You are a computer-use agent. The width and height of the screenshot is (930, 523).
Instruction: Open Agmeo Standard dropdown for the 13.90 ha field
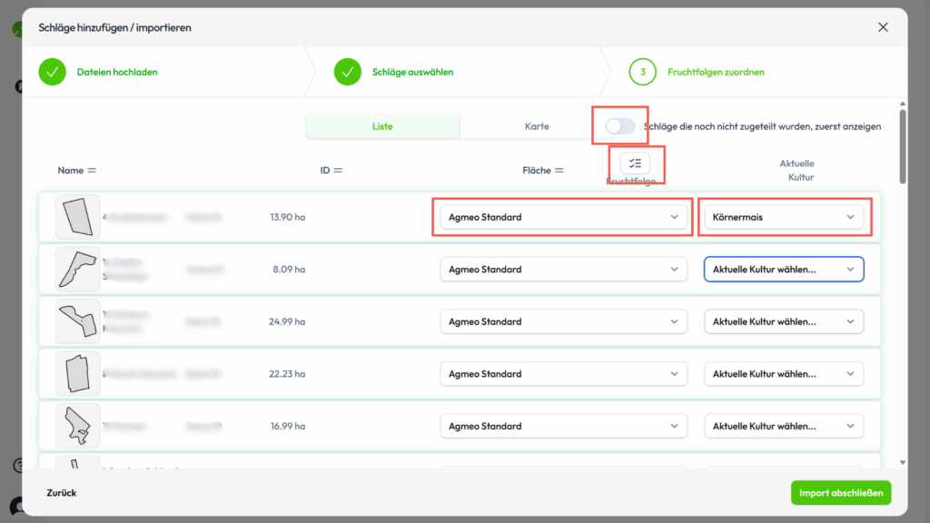pos(563,217)
